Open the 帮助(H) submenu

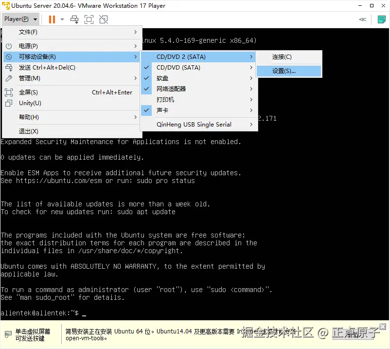coord(72,117)
